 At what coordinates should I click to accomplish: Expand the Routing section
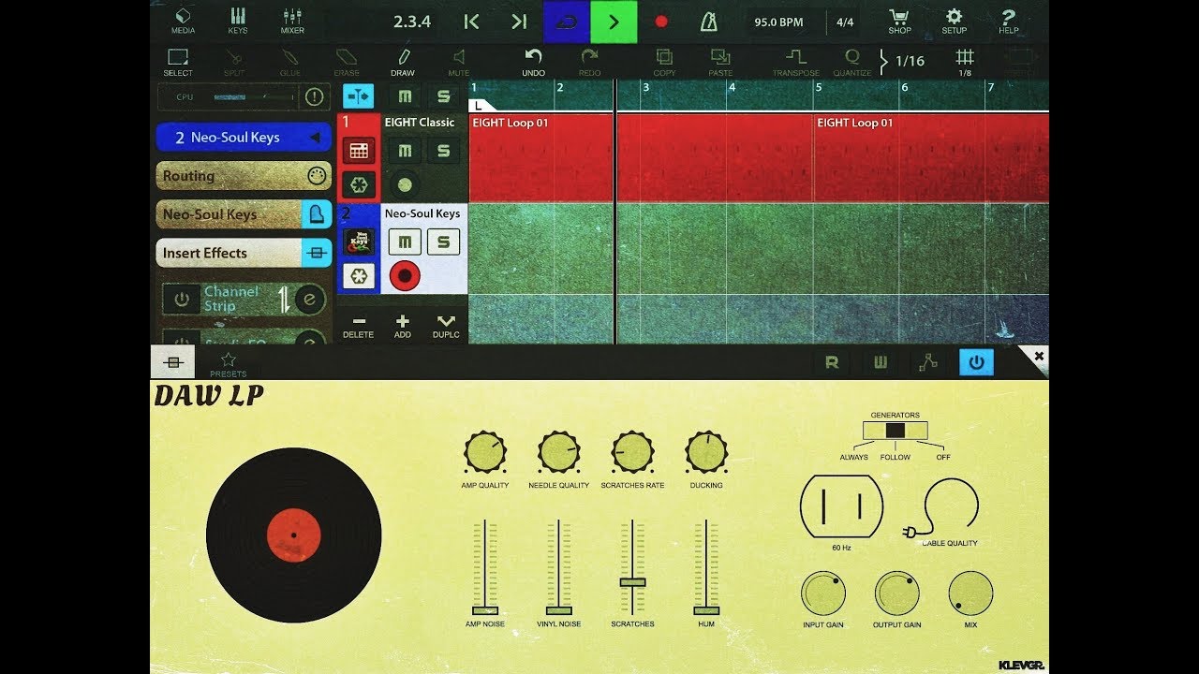[244, 176]
